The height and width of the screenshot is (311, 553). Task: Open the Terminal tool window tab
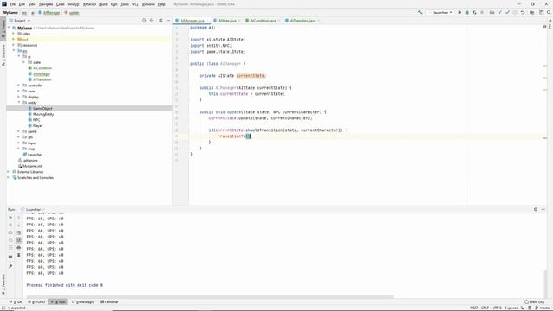[x=110, y=301]
